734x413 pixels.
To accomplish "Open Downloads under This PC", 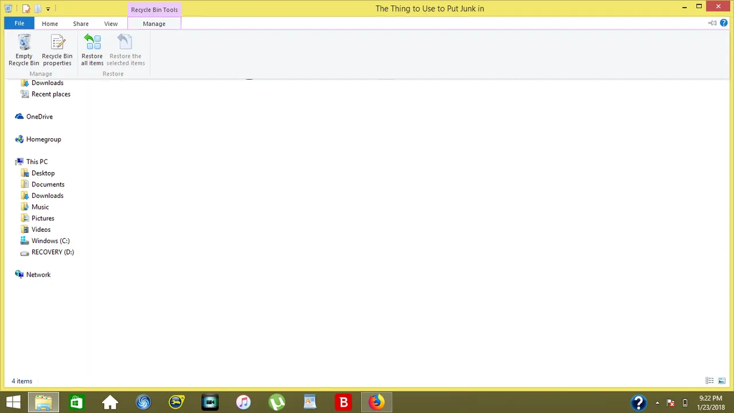I will coord(48,196).
